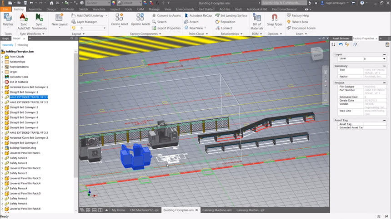Open Layer dropdown in Factory Properties

(x=384, y=59)
